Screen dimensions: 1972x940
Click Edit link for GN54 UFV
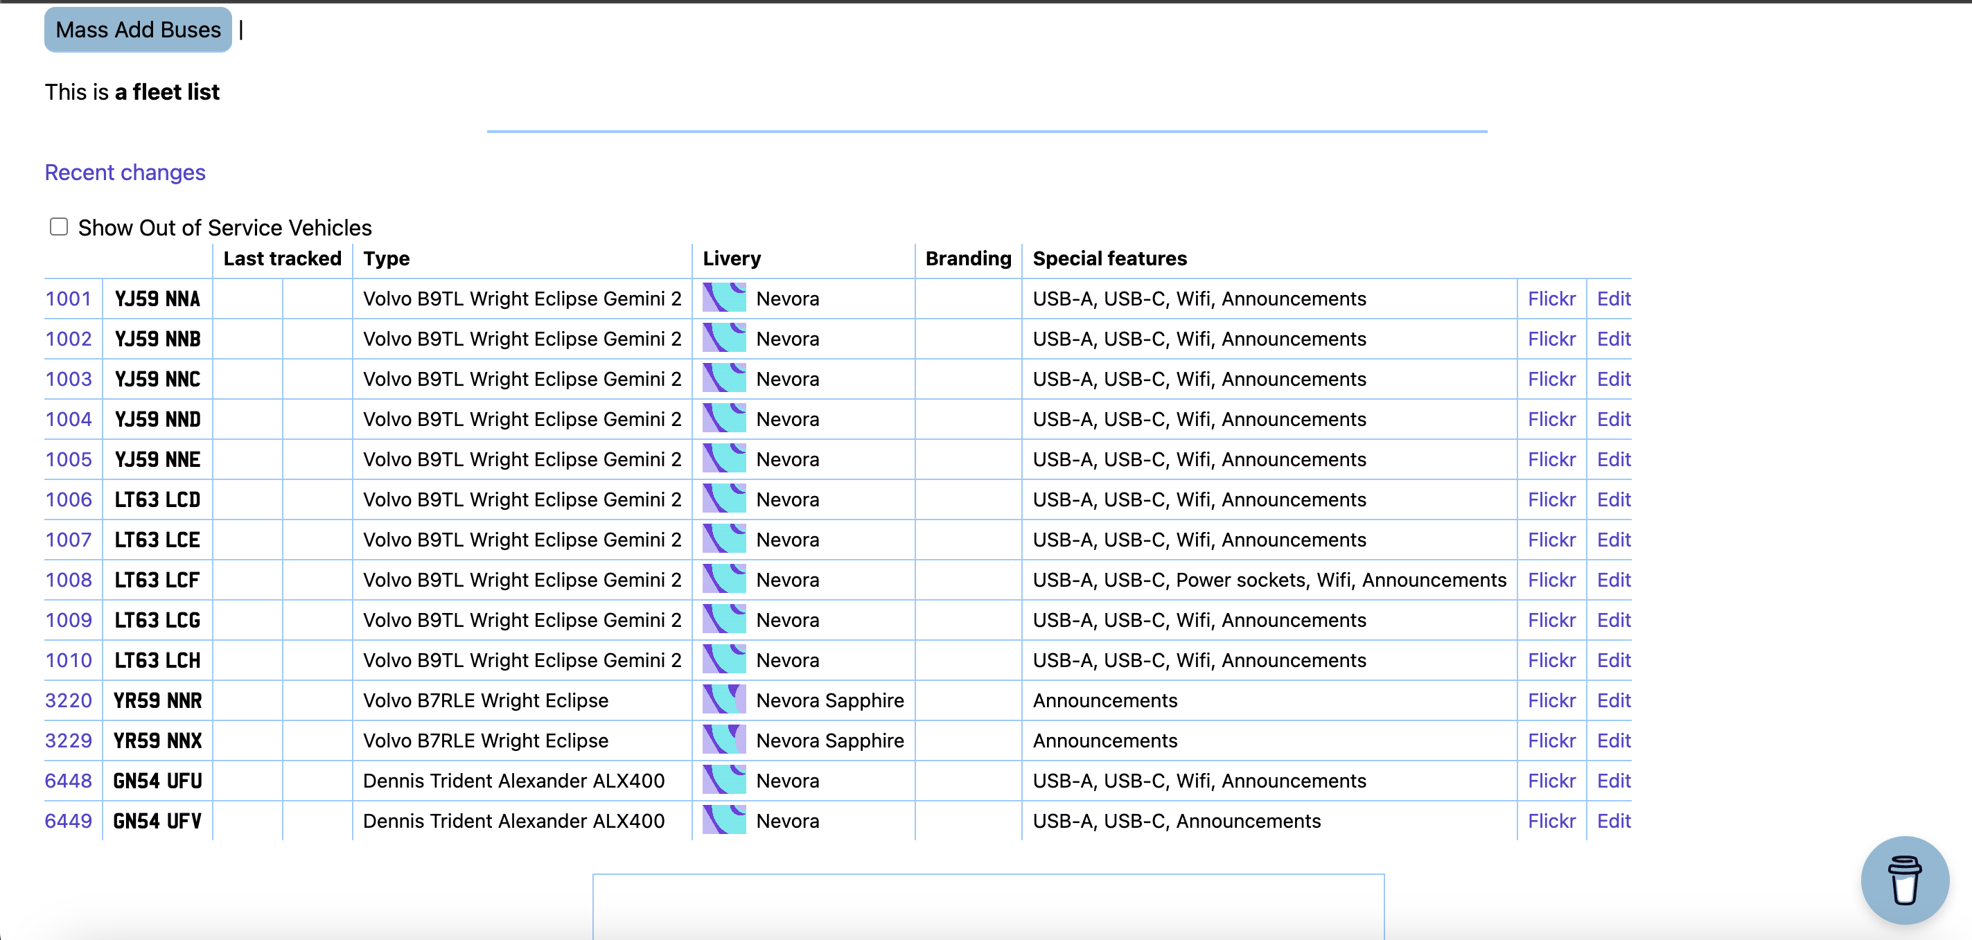click(x=1614, y=821)
